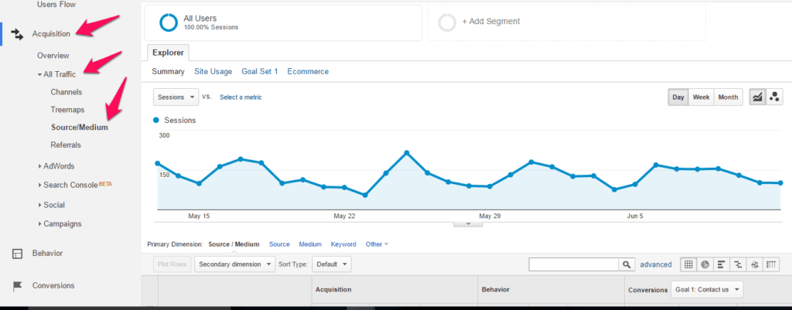Switch to line chart view icon
Image resolution: width=792 pixels, height=310 pixels.
click(x=757, y=97)
